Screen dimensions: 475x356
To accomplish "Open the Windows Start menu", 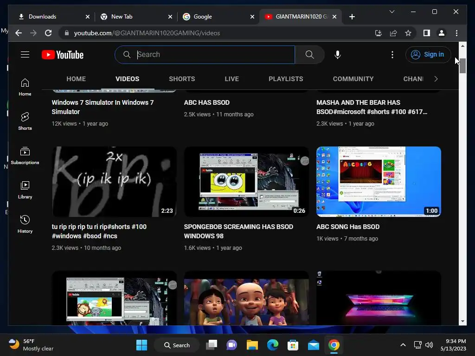I will [141, 345].
